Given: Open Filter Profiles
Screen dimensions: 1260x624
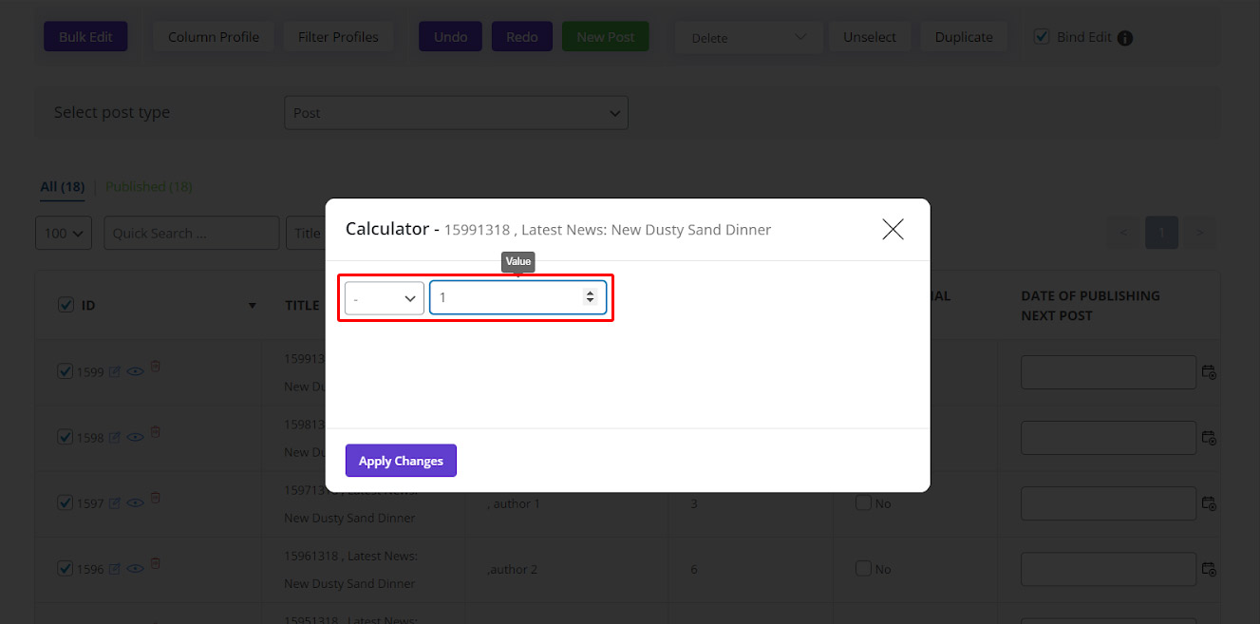Looking at the screenshot, I should coord(338,37).
